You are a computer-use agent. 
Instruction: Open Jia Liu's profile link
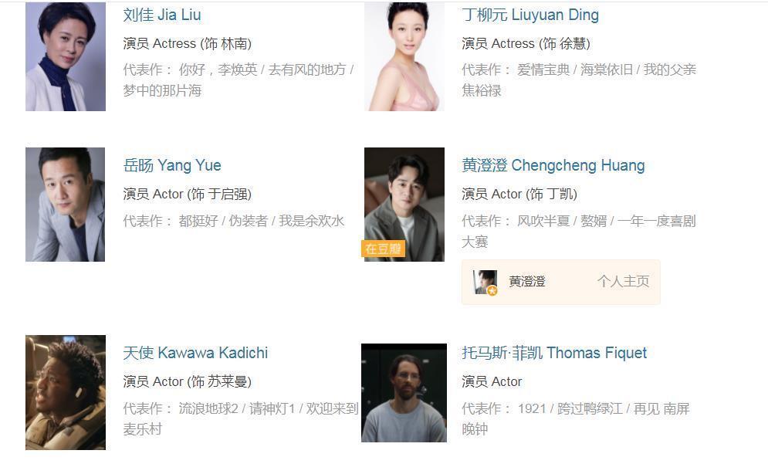tap(161, 15)
